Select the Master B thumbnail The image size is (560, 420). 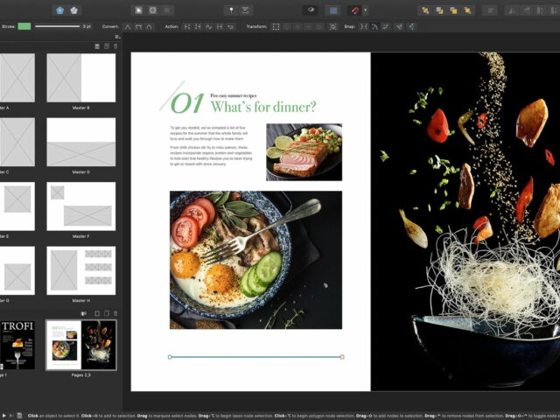pos(80,79)
